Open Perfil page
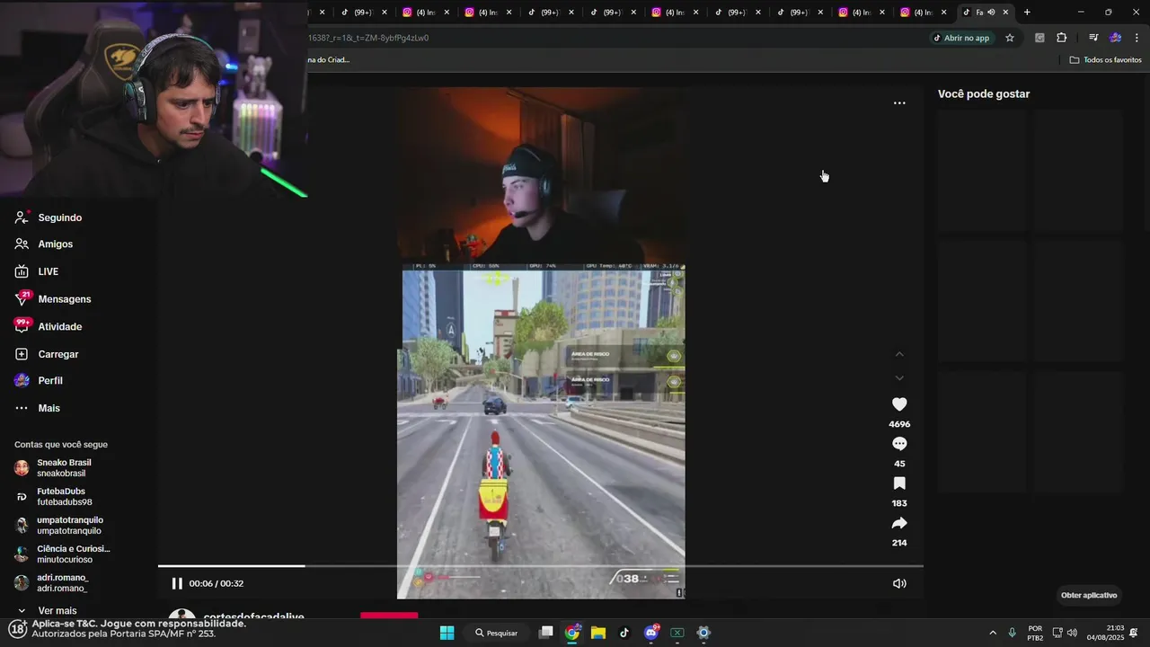1150x647 pixels. click(39, 381)
